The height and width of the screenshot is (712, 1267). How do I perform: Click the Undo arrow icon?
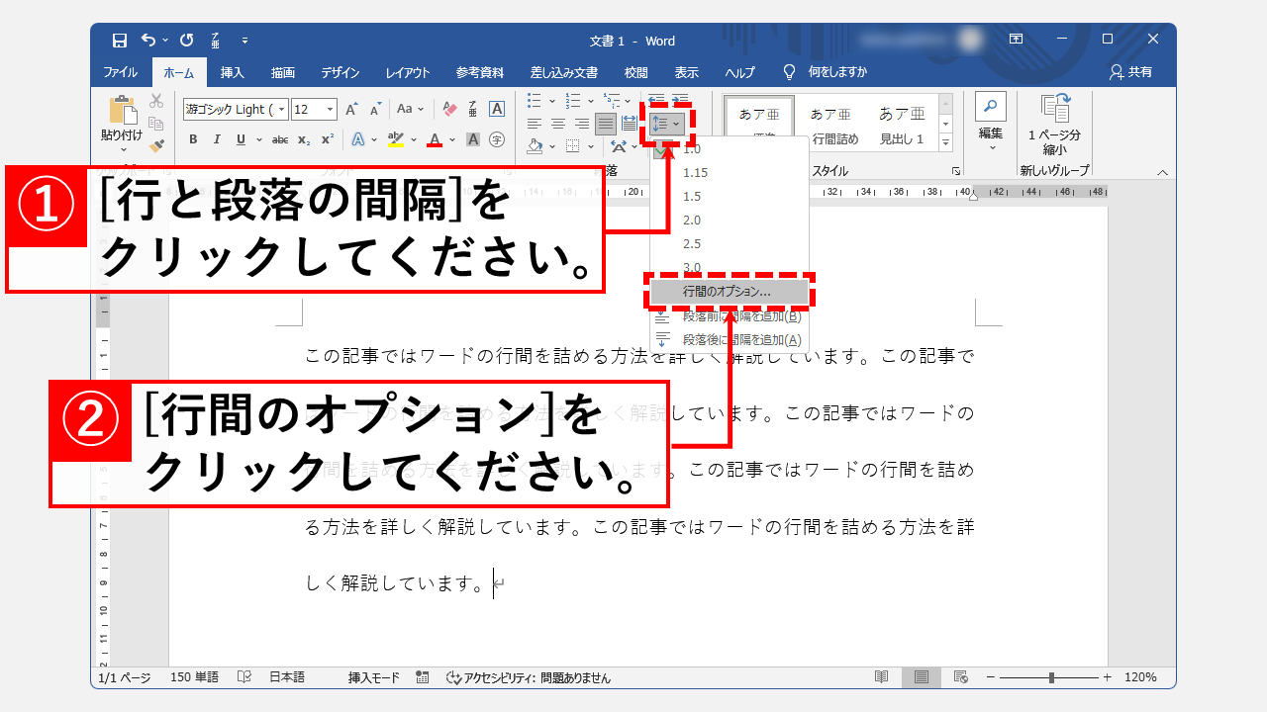point(147,41)
